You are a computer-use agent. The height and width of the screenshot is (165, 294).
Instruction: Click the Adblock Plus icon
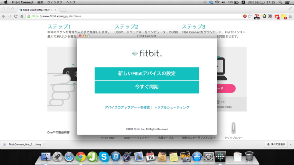point(245,16)
